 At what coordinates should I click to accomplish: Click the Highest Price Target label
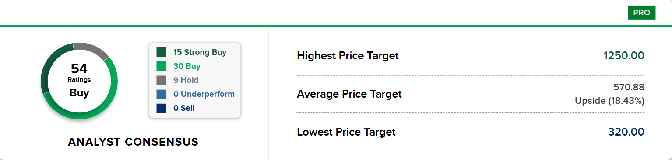click(x=348, y=56)
